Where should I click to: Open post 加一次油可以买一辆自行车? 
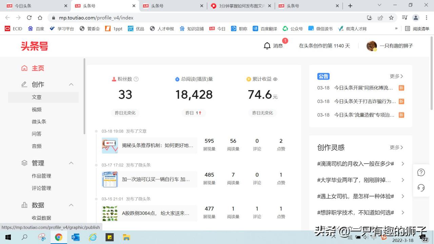[156, 179]
